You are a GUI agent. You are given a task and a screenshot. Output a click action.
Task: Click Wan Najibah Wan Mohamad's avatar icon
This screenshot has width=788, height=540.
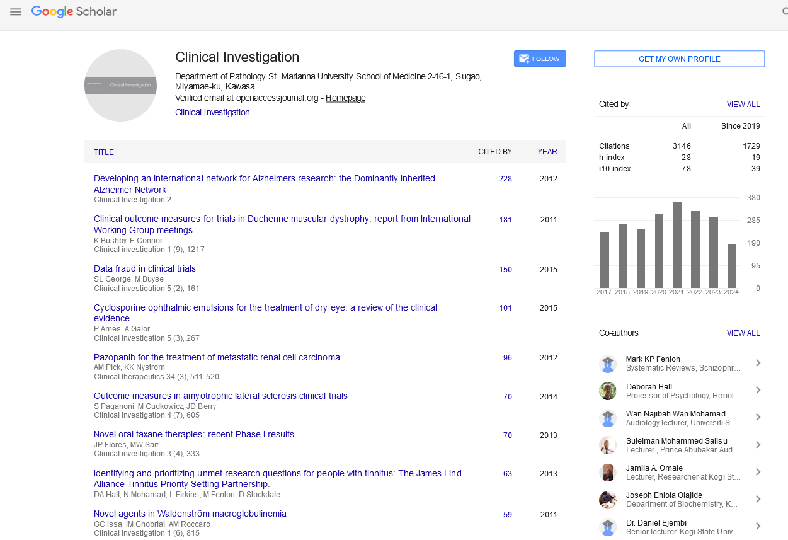608,418
